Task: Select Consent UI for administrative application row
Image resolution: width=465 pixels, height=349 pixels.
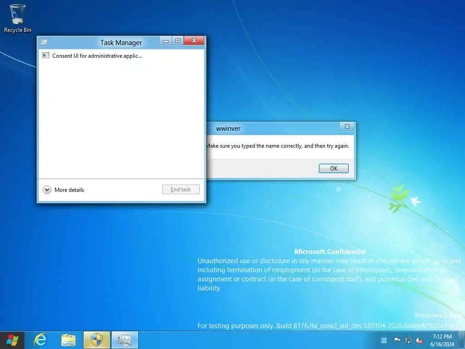Action: coord(121,56)
